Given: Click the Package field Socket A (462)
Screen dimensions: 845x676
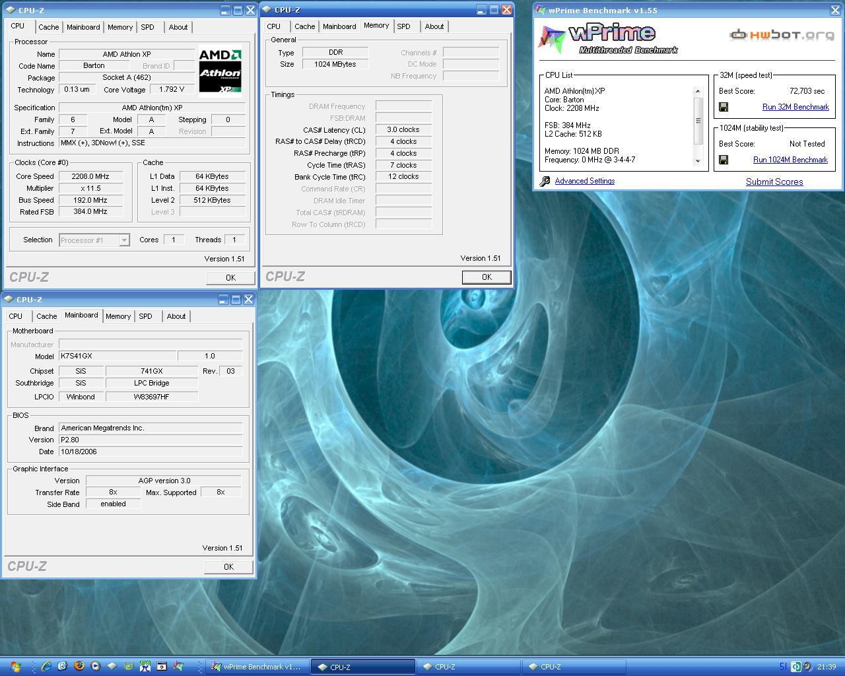Looking at the screenshot, I should 127,77.
